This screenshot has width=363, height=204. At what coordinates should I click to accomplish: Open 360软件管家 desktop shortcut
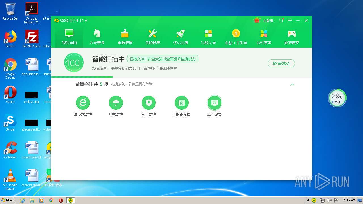(x=52, y=178)
